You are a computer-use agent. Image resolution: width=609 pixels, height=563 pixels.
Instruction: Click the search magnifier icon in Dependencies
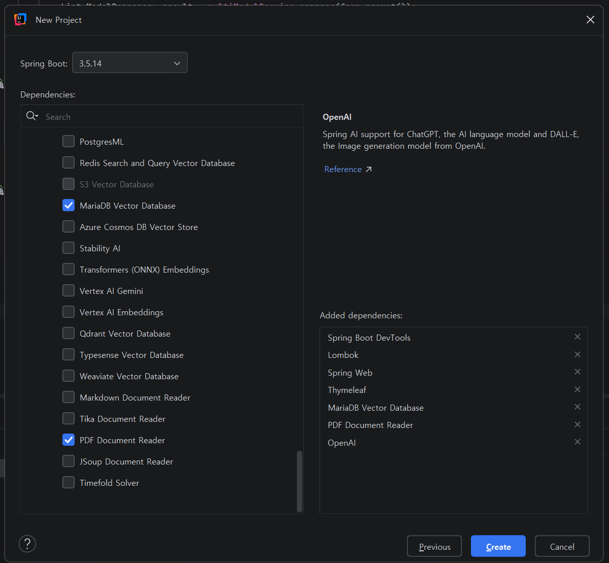pos(32,116)
